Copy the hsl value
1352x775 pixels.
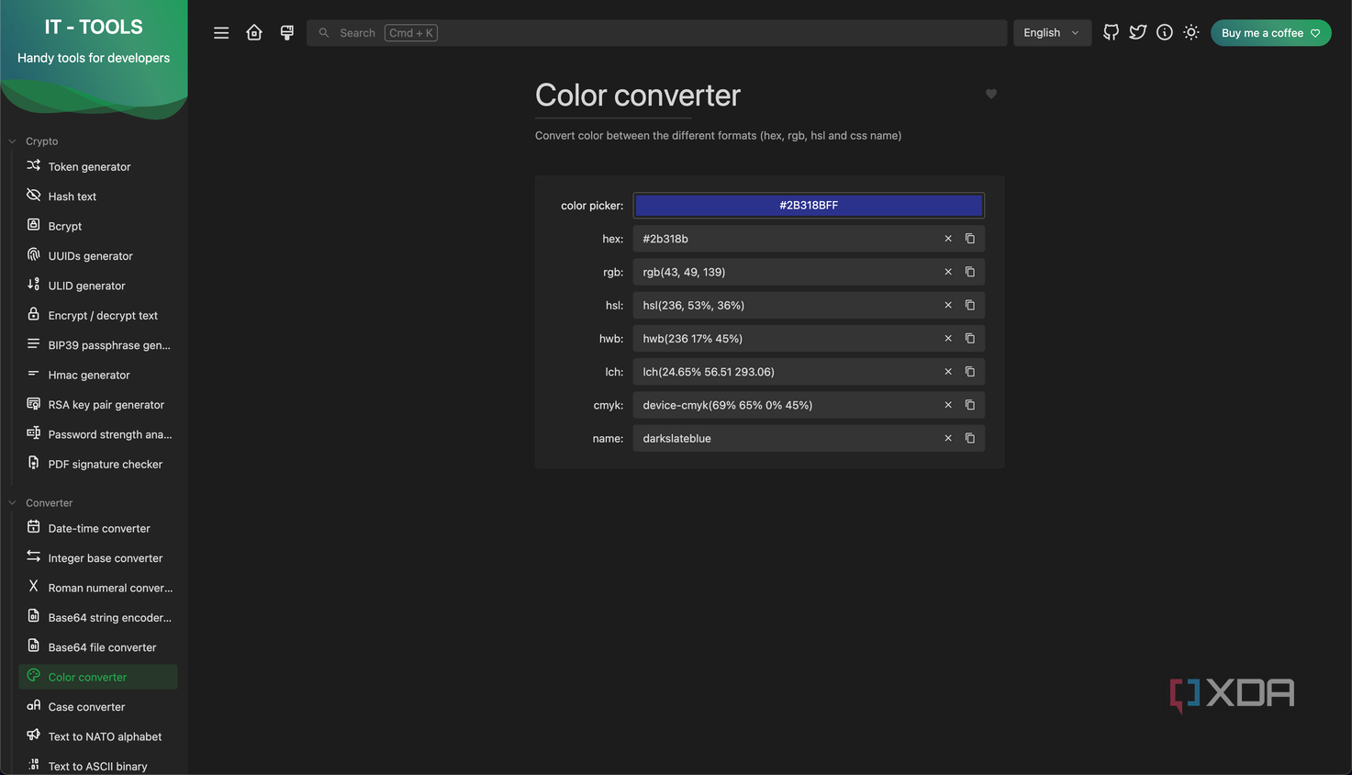point(970,305)
